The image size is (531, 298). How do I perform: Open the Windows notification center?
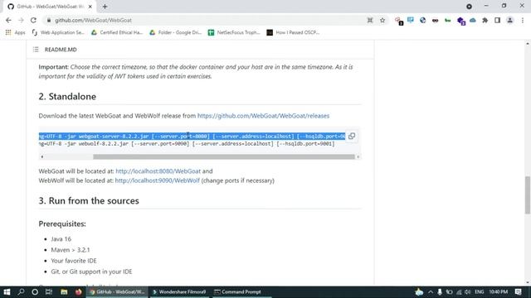point(518,292)
